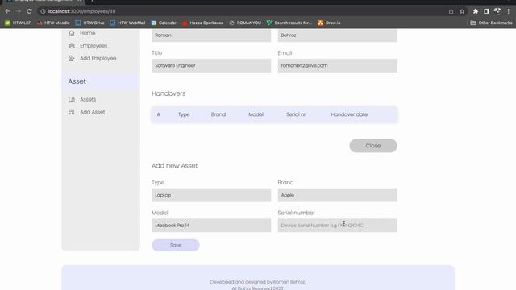This screenshot has width=516, height=290.
Task: Open Chrome three-dot menu
Action: 509,11
